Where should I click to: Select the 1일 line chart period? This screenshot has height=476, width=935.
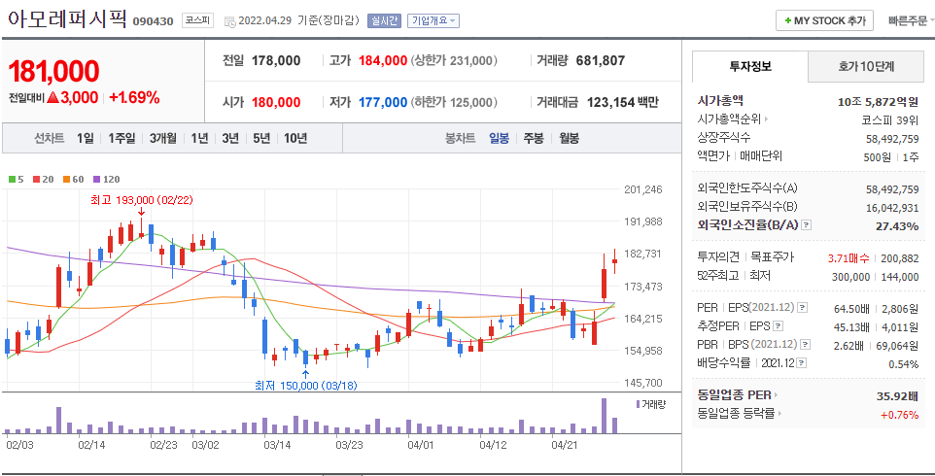click(x=86, y=139)
